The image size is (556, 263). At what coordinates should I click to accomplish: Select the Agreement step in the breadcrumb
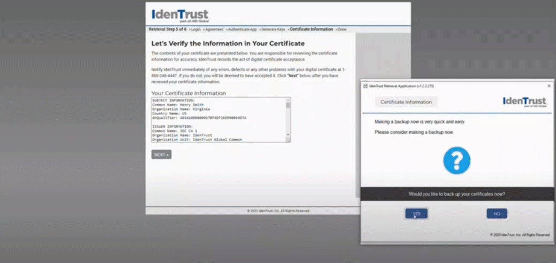tap(213, 29)
